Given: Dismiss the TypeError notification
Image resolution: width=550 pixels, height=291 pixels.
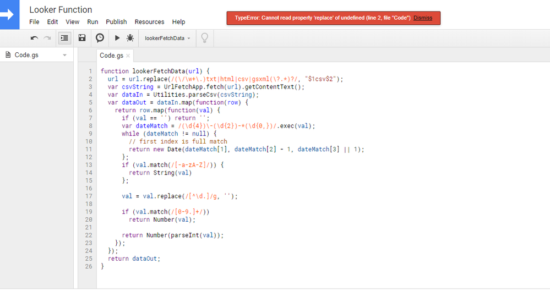Looking at the screenshot, I should pyautogui.click(x=423, y=18).
